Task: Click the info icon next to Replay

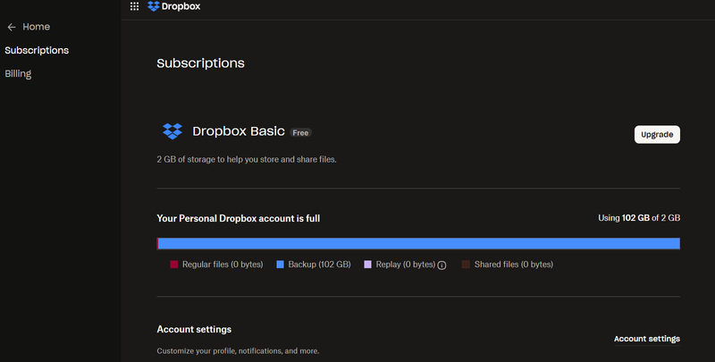Action: click(x=442, y=265)
